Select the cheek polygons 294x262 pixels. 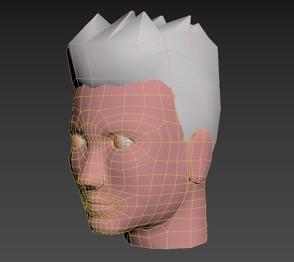(144, 174)
